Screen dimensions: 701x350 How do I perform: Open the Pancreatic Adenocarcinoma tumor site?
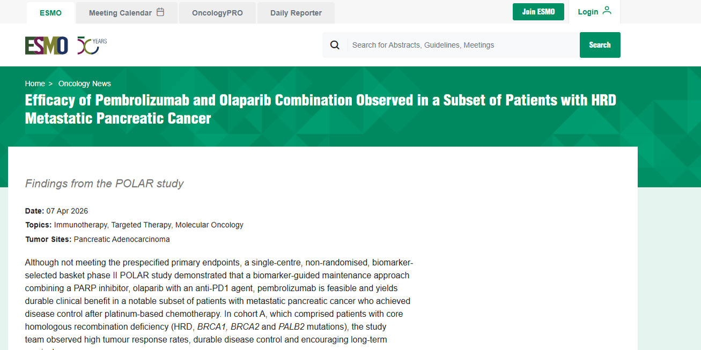122,240
